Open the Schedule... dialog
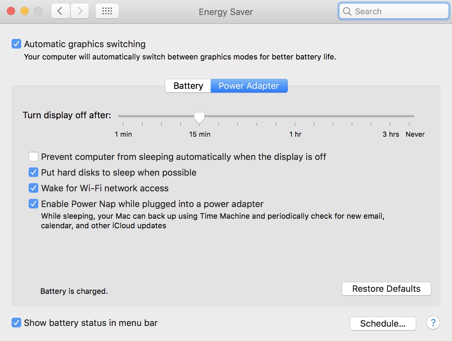The image size is (452, 341). 383,324
